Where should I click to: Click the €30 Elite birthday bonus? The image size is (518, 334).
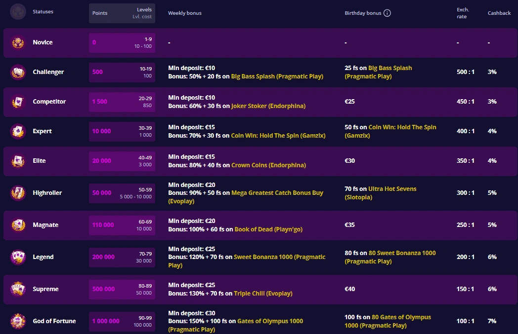pyautogui.click(x=349, y=160)
